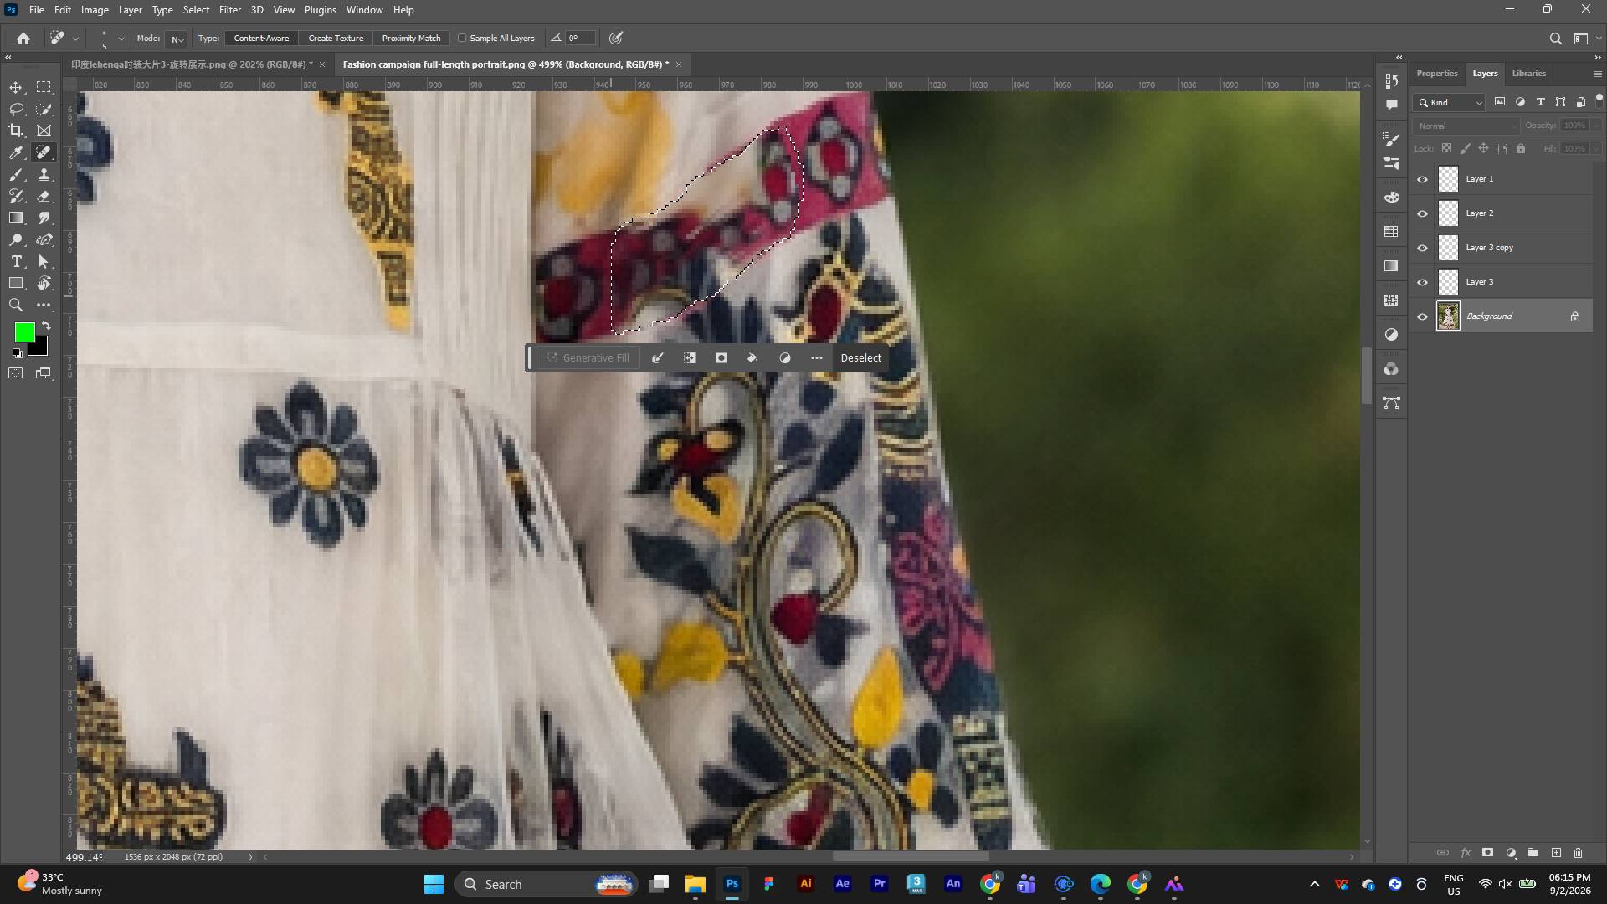Pick the Clone Stamp tool
1607x904 pixels.
coord(44,174)
